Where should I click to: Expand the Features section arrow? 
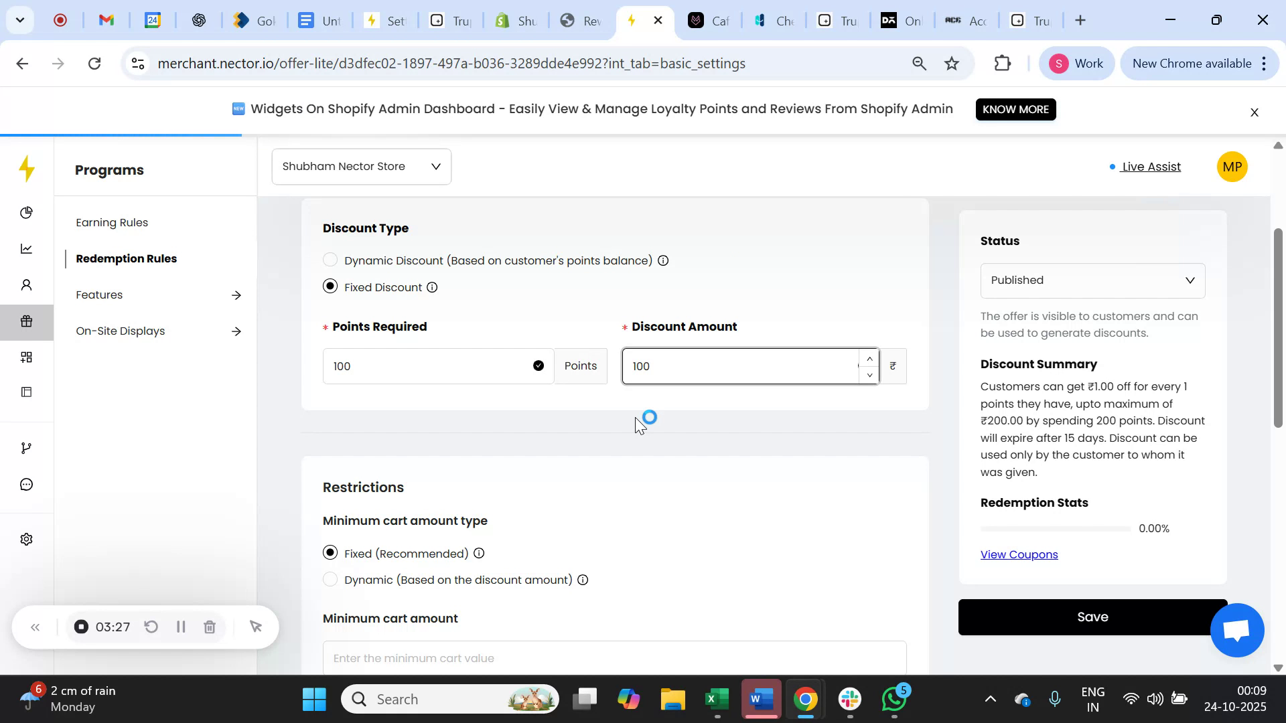(236, 295)
